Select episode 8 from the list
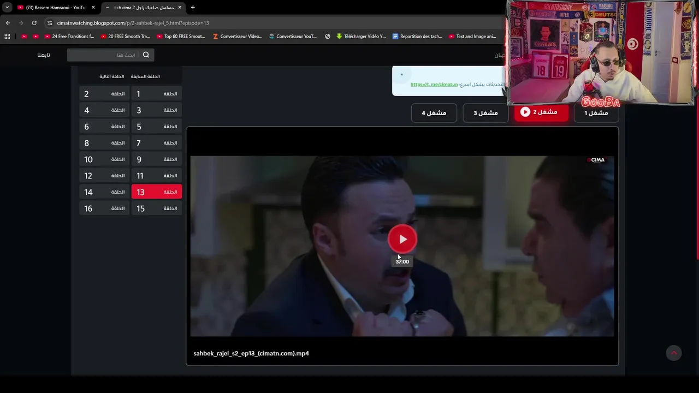 pyautogui.click(x=104, y=143)
